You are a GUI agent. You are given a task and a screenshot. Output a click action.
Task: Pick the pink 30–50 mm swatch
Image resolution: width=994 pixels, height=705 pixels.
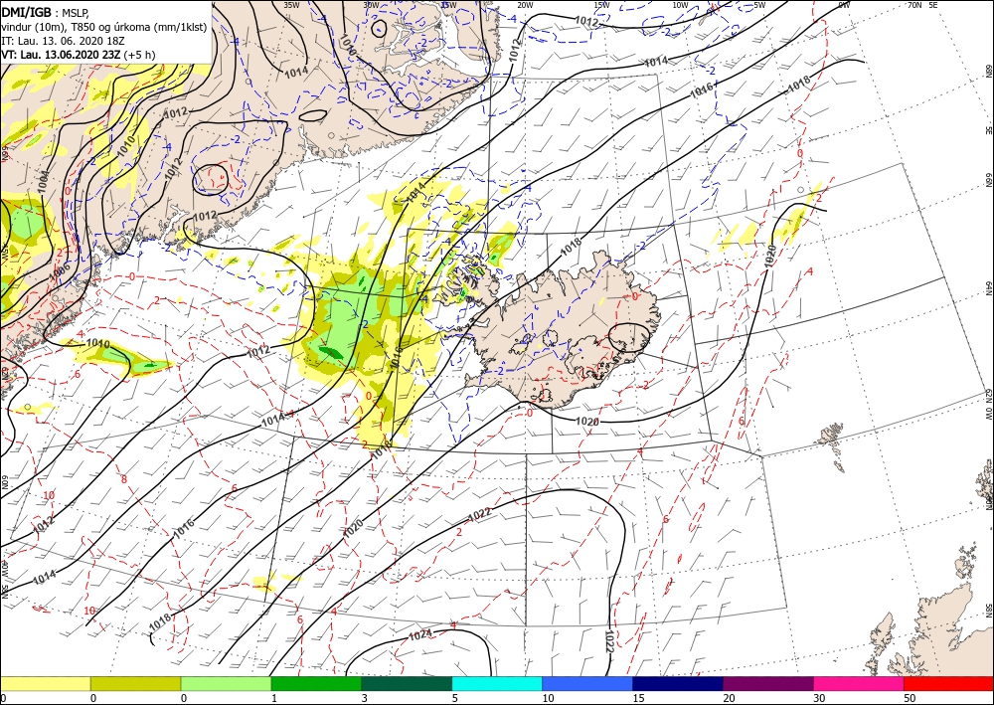click(x=859, y=683)
